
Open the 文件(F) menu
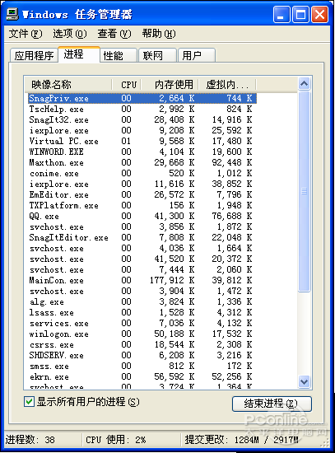pyautogui.click(x=26, y=34)
